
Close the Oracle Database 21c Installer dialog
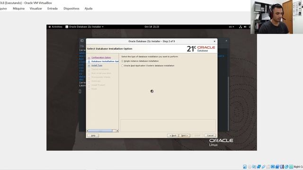point(214,41)
